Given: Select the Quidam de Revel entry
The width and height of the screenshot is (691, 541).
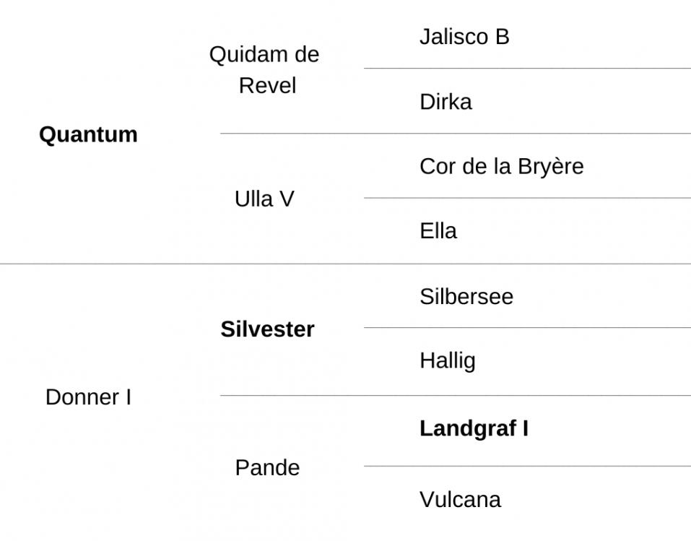Looking at the screenshot, I should (x=264, y=69).
